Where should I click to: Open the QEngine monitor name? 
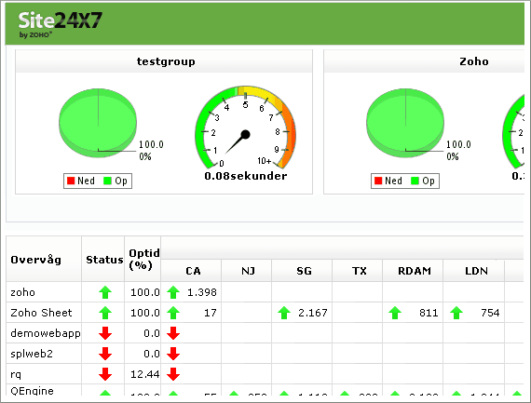[x=32, y=391]
